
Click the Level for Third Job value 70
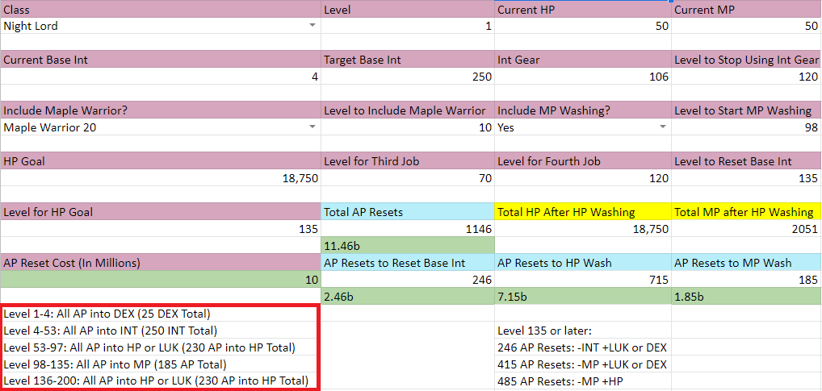coord(408,178)
